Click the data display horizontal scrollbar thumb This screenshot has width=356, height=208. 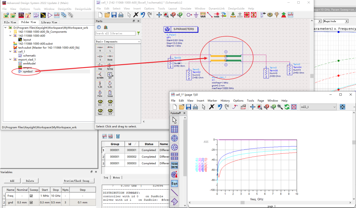tap(243, 202)
